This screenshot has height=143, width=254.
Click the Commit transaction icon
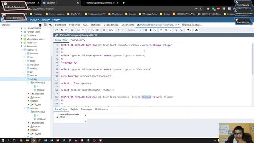pyautogui.click(x=176, y=30)
